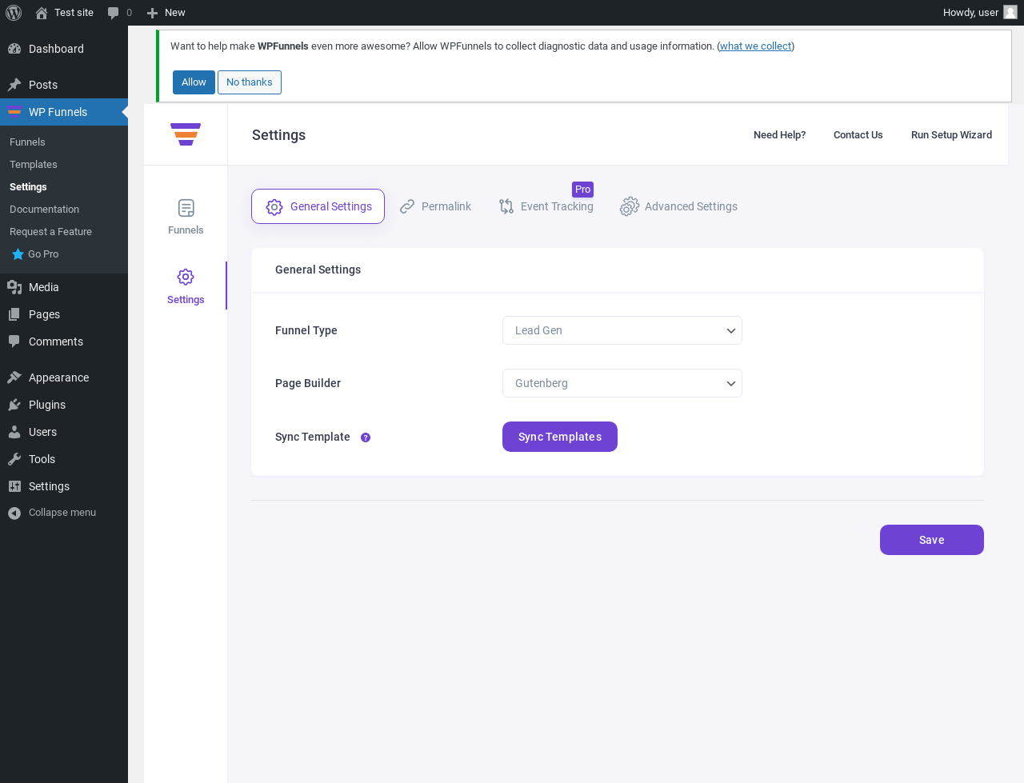Click the Users menu label
Image resolution: width=1024 pixels, height=783 pixels.
click(x=42, y=432)
